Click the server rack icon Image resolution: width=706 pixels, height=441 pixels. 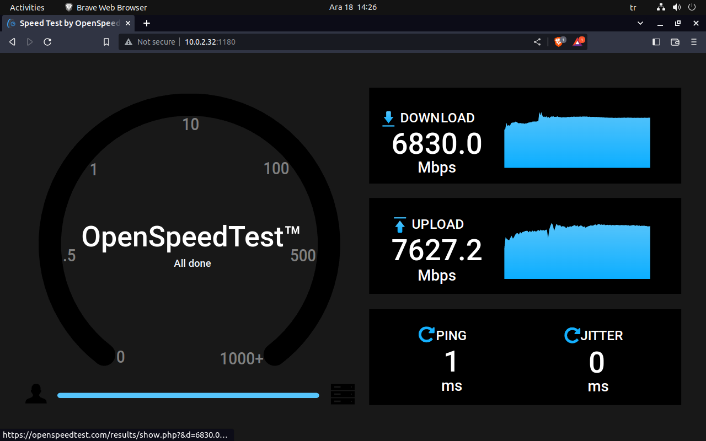[343, 394]
